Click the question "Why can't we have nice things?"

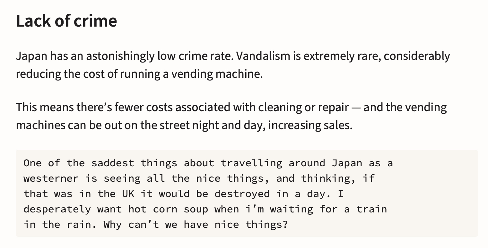(x=196, y=225)
